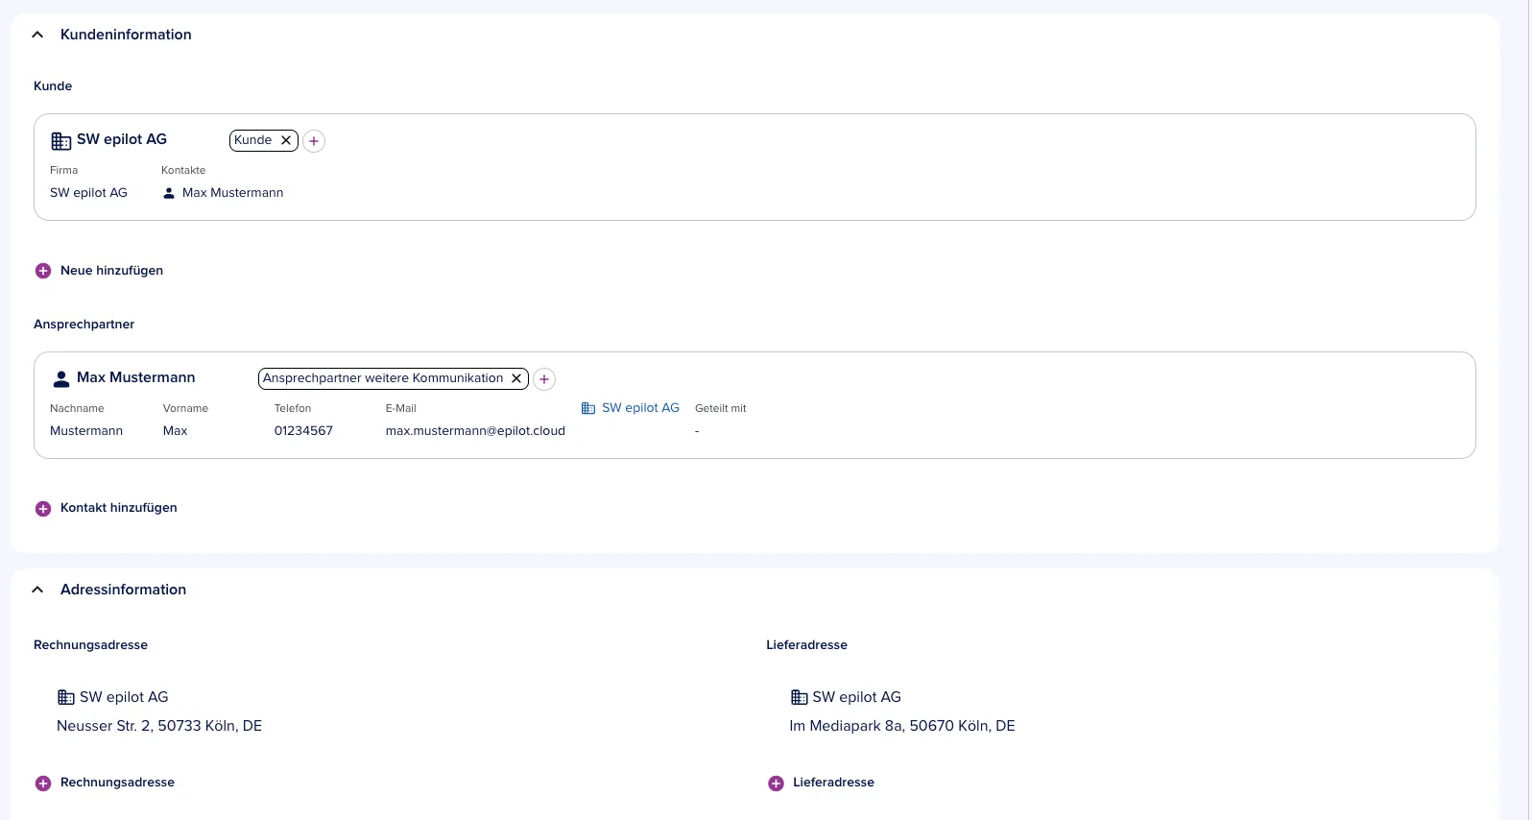Click the plus icon for adding Rechnungsadresse
The height and width of the screenshot is (820, 1532).
pyautogui.click(x=43, y=784)
